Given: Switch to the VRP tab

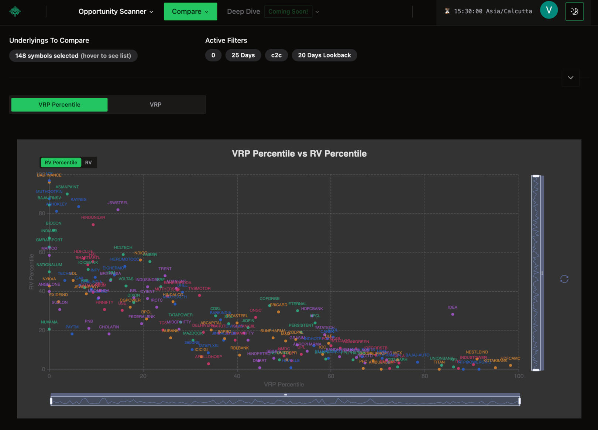Looking at the screenshot, I should (x=155, y=105).
